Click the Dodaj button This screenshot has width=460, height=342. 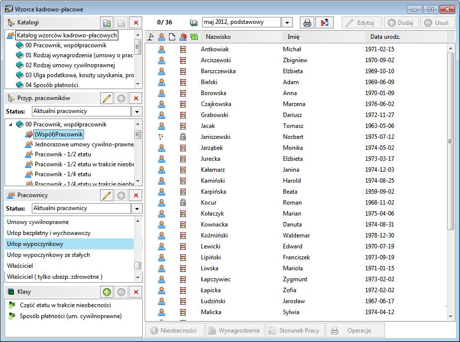click(401, 22)
